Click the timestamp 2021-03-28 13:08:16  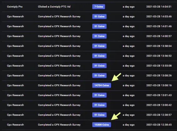pos(159,85)
